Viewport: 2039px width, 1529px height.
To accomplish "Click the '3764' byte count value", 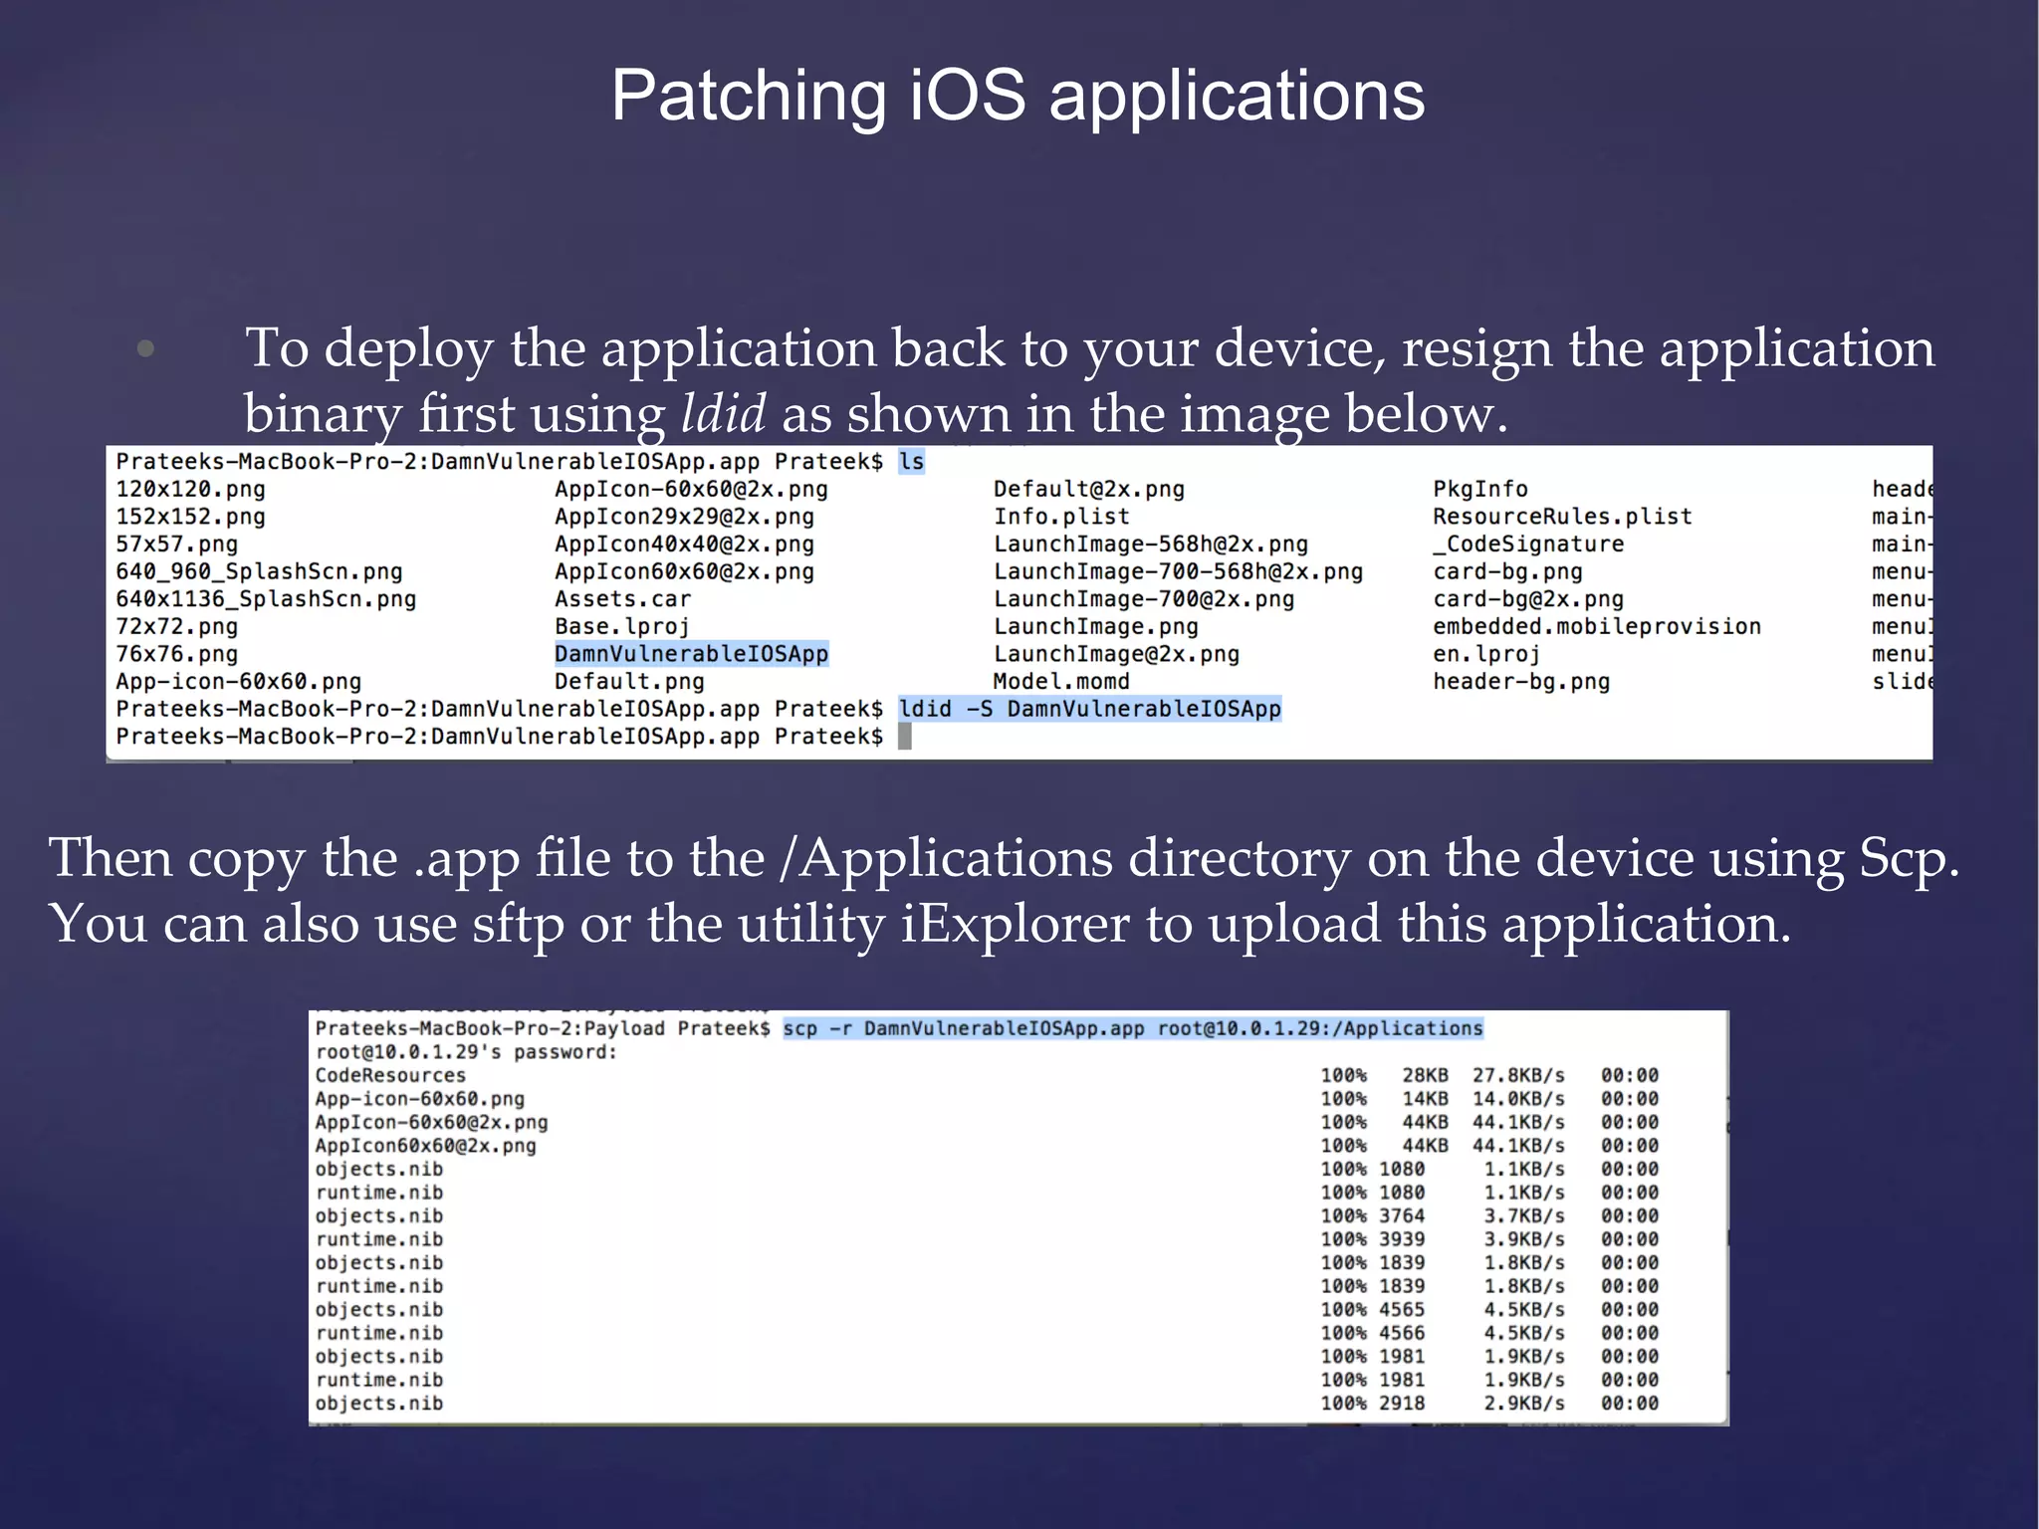I will pyautogui.click(x=1402, y=1216).
